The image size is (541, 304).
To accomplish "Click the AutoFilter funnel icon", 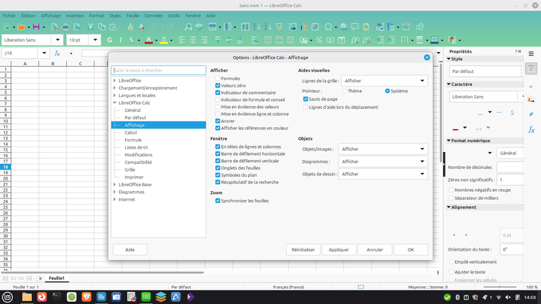I will (x=279, y=26).
